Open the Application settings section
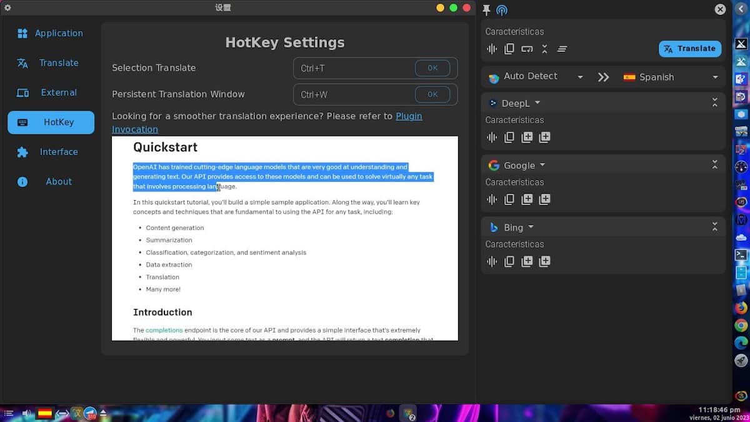Image resolution: width=750 pixels, height=422 pixels. coord(51,33)
